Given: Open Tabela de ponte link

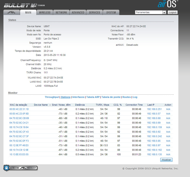Looking at the screenshot, I should 111,97.
